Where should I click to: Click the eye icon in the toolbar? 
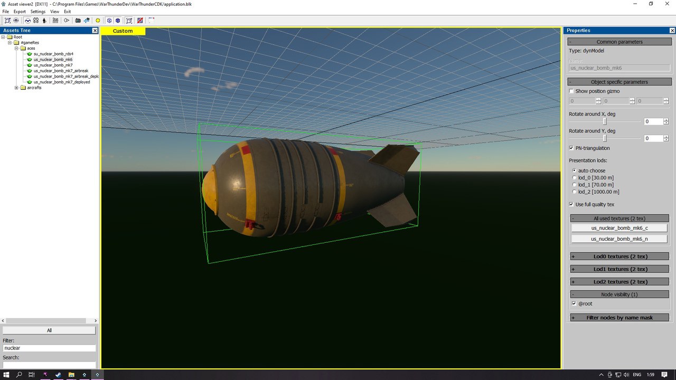[16, 21]
